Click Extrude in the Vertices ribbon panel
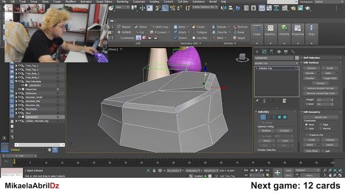The image size is (345, 194). [219, 27]
